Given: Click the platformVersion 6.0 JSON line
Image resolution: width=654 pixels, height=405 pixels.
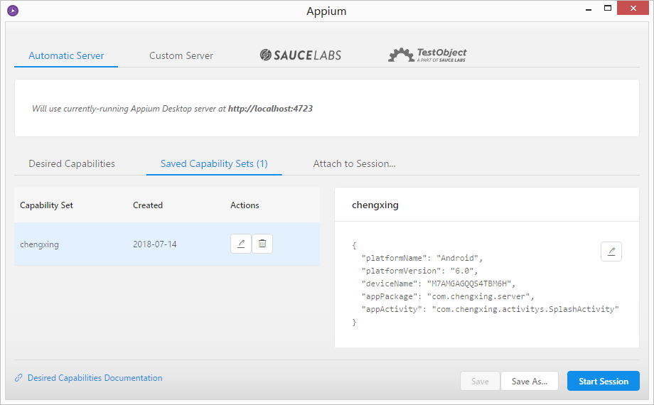Looking at the screenshot, I should (x=419, y=271).
